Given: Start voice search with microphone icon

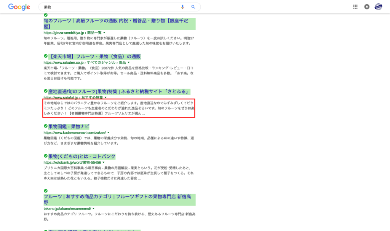Looking at the screenshot, I should (182, 7).
